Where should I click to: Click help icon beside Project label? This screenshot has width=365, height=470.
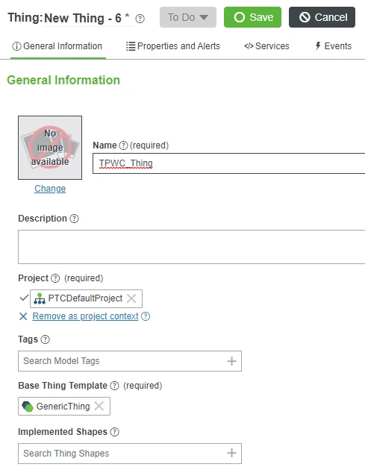55,278
